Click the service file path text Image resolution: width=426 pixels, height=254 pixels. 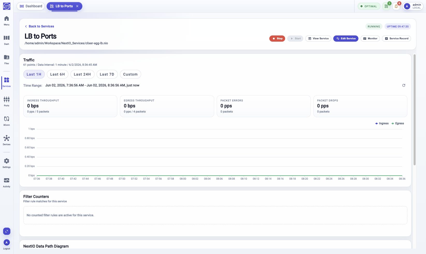tap(66, 43)
